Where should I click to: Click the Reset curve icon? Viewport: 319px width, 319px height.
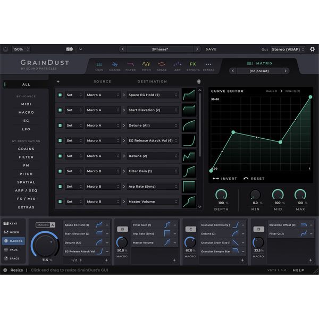click(x=246, y=179)
